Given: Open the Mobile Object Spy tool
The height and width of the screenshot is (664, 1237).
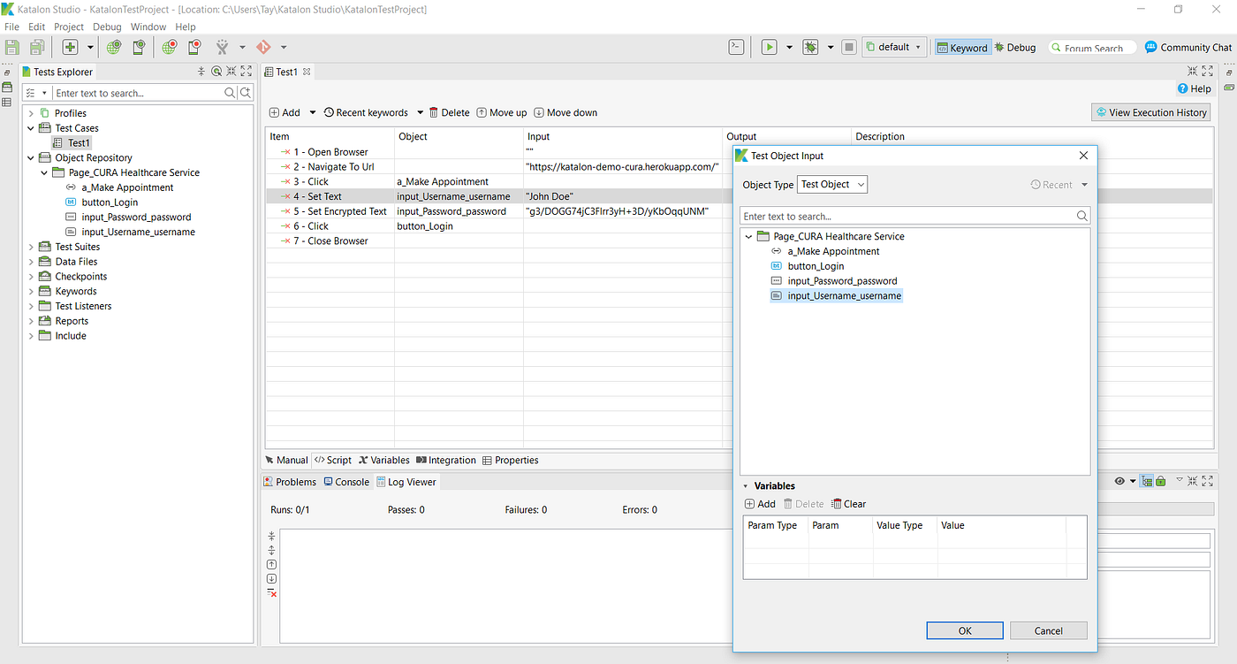Looking at the screenshot, I should tap(137, 47).
